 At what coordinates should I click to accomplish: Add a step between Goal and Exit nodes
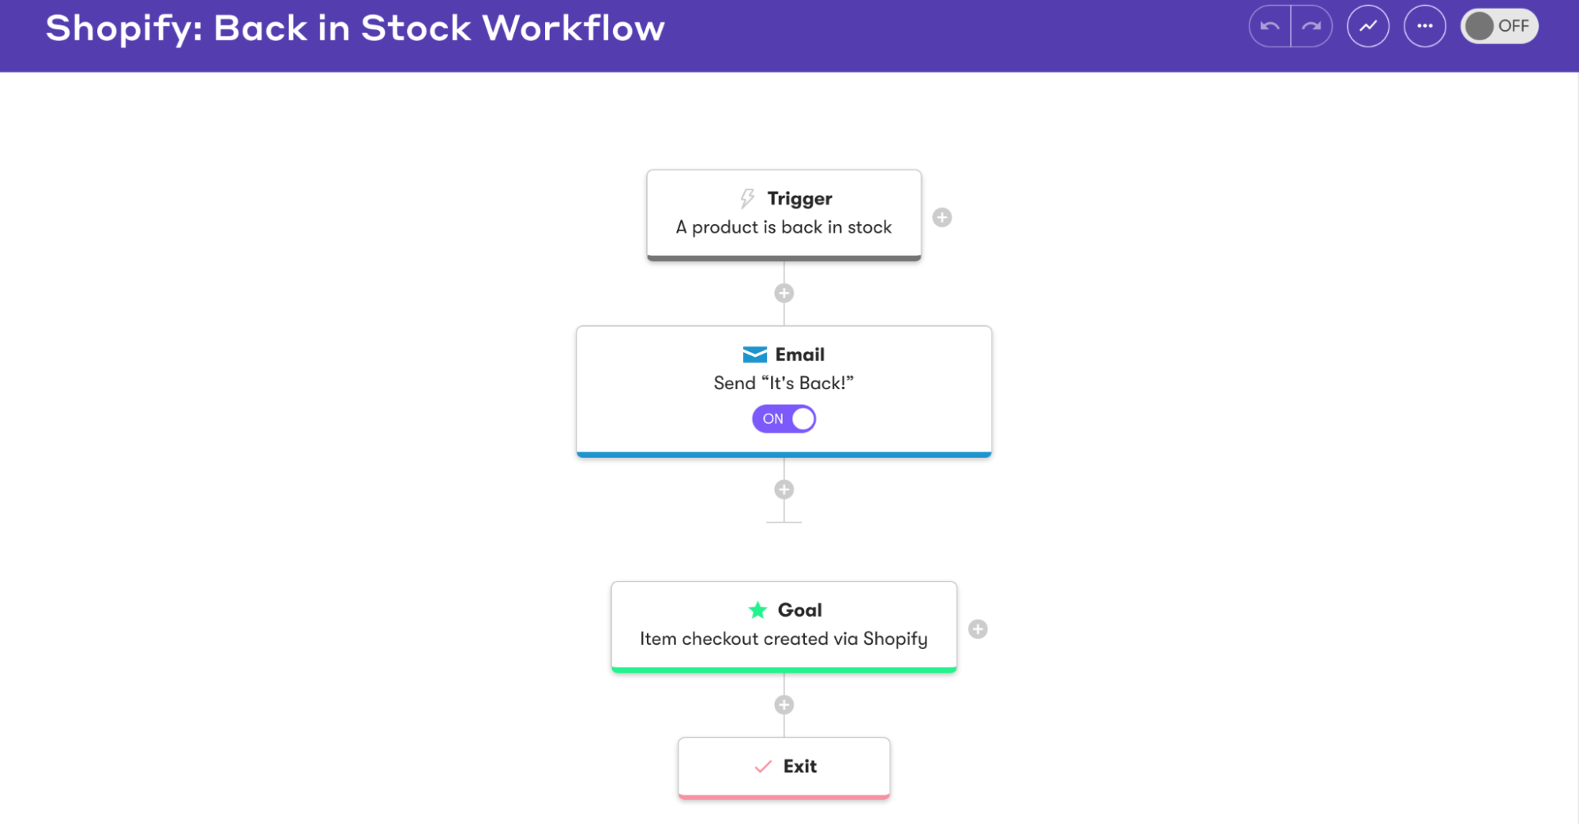783,703
